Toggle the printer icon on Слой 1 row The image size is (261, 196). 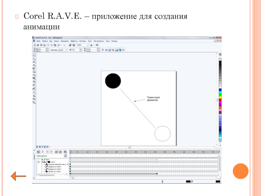click(44, 162)
